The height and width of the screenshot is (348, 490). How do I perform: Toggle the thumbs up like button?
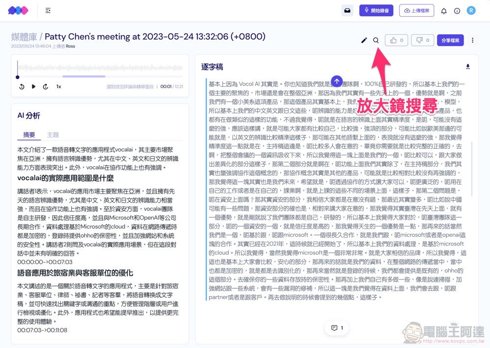[397, 40]
